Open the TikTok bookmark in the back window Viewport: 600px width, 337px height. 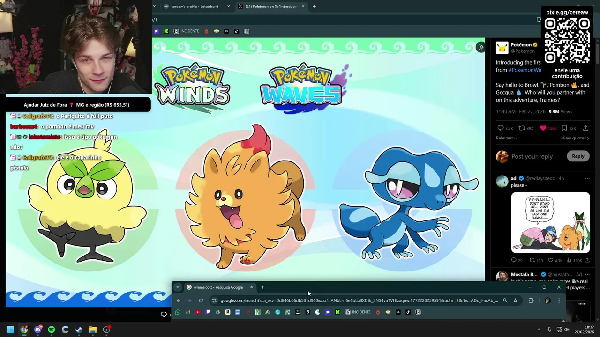click(236, 31)
